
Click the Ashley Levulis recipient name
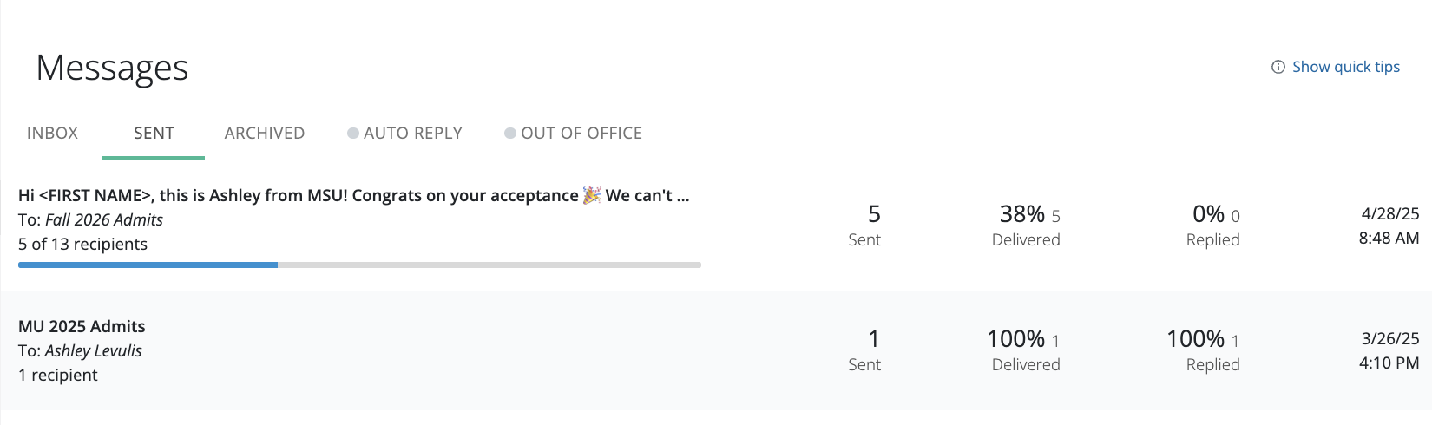click(93, 351)
